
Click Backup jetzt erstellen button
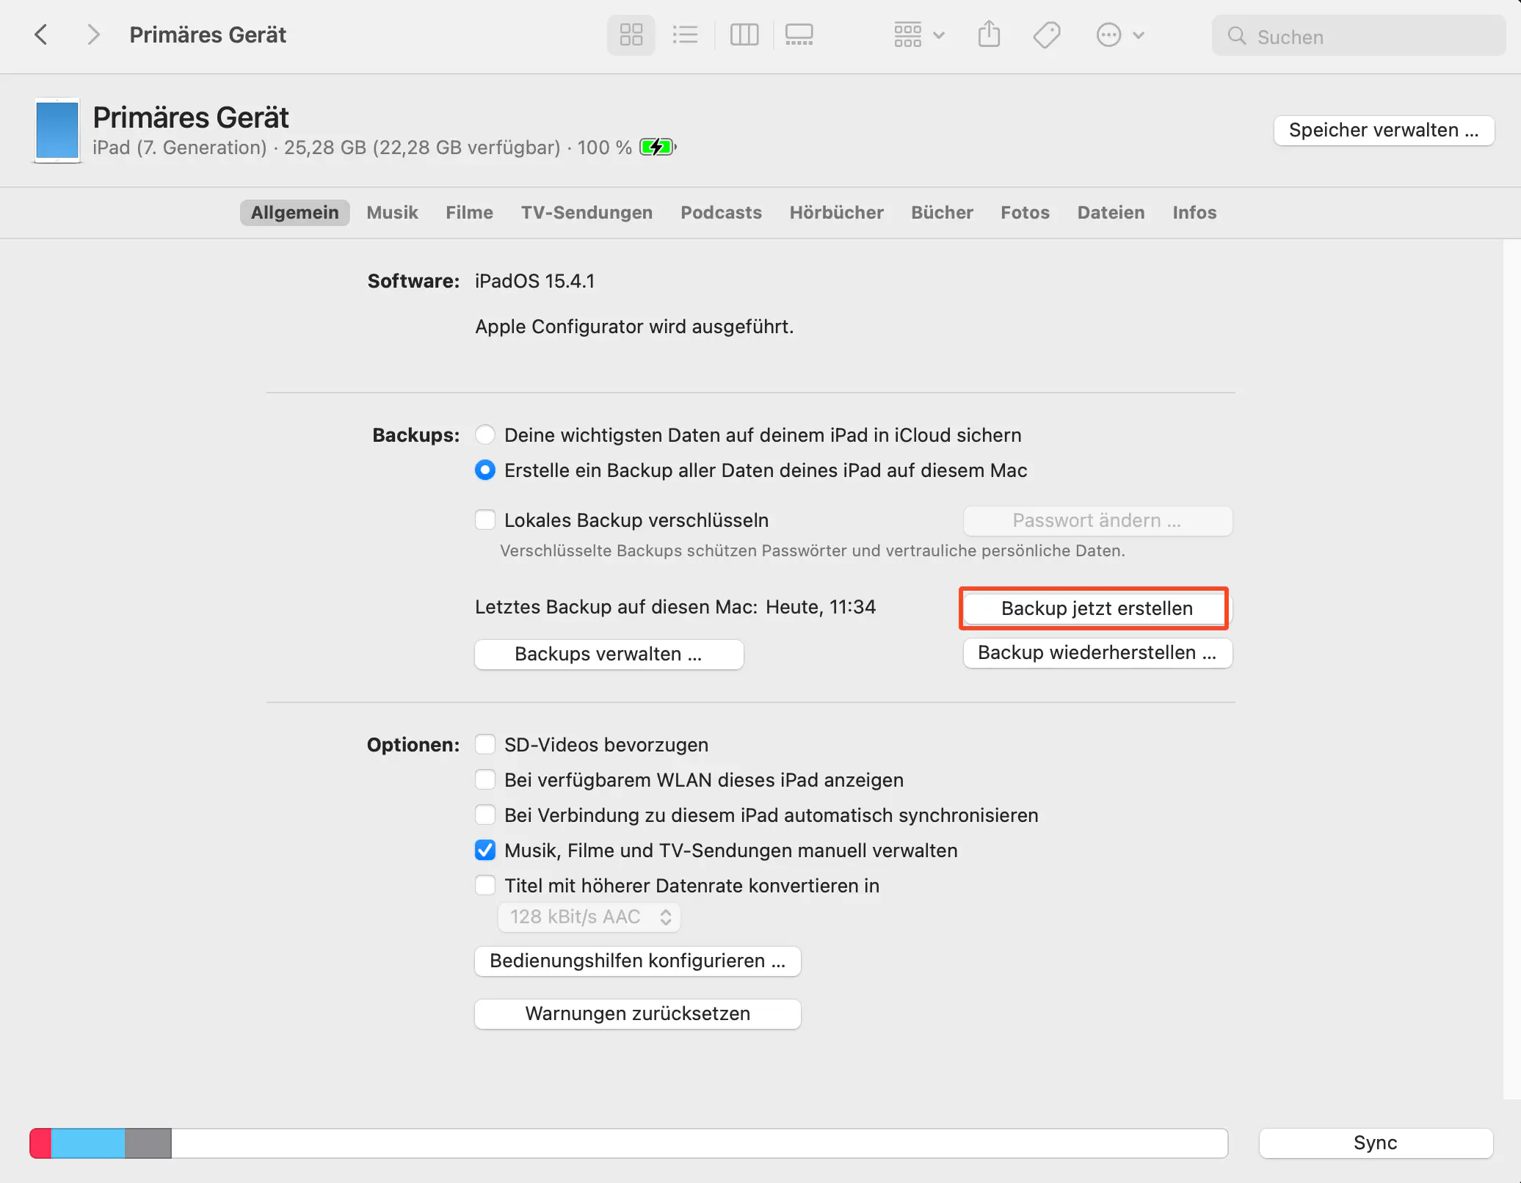click(1096, 608)
